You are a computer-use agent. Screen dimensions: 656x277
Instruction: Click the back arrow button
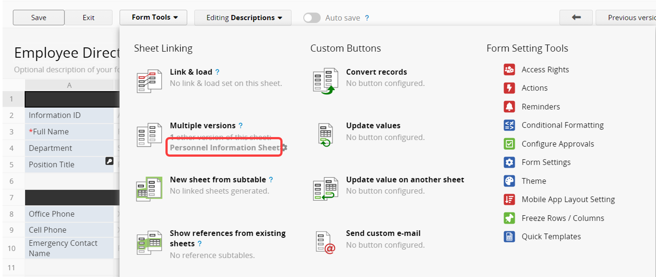(x=576, y=17)
